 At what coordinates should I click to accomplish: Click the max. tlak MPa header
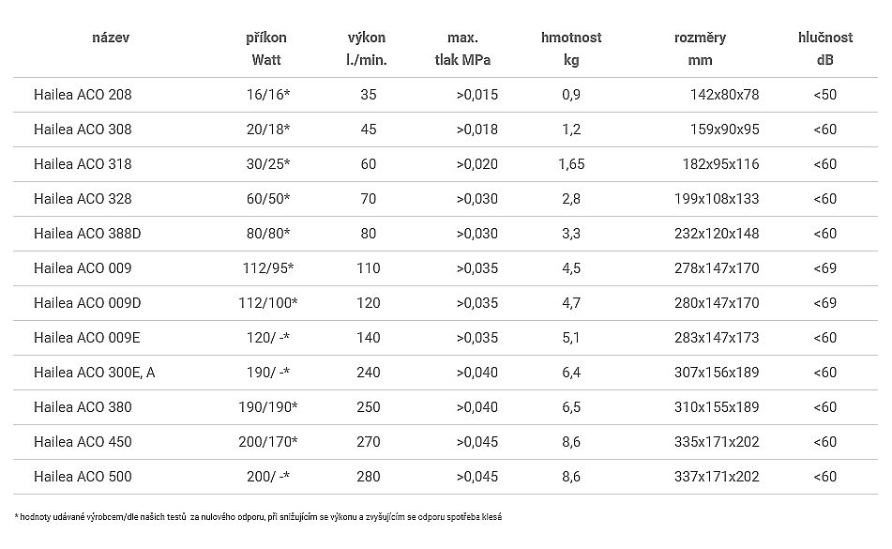pyautogui.click(x=463, y=49)
